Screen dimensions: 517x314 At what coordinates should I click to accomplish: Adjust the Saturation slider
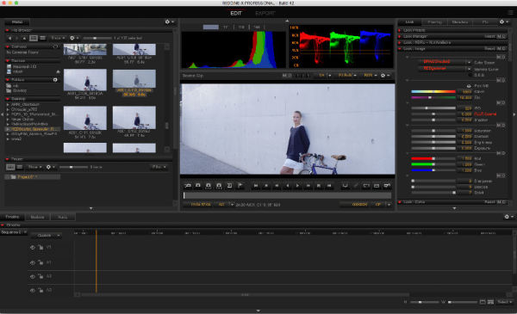coord(433,131)
